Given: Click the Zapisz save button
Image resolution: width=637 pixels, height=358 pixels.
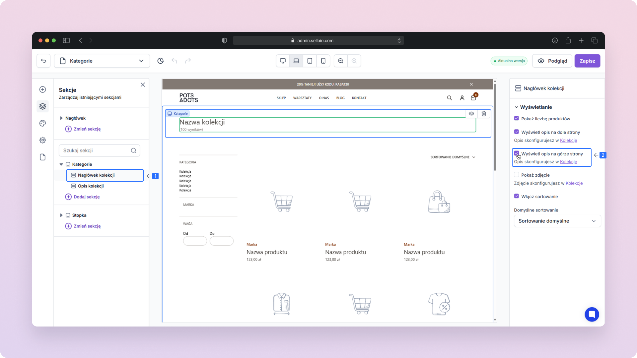Looking at the screenshot, I should [587, 61].
